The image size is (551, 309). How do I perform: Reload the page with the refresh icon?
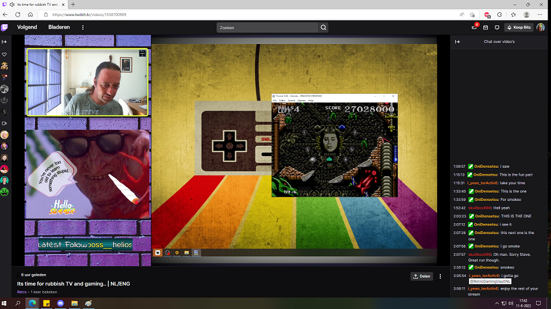[18, 15]
